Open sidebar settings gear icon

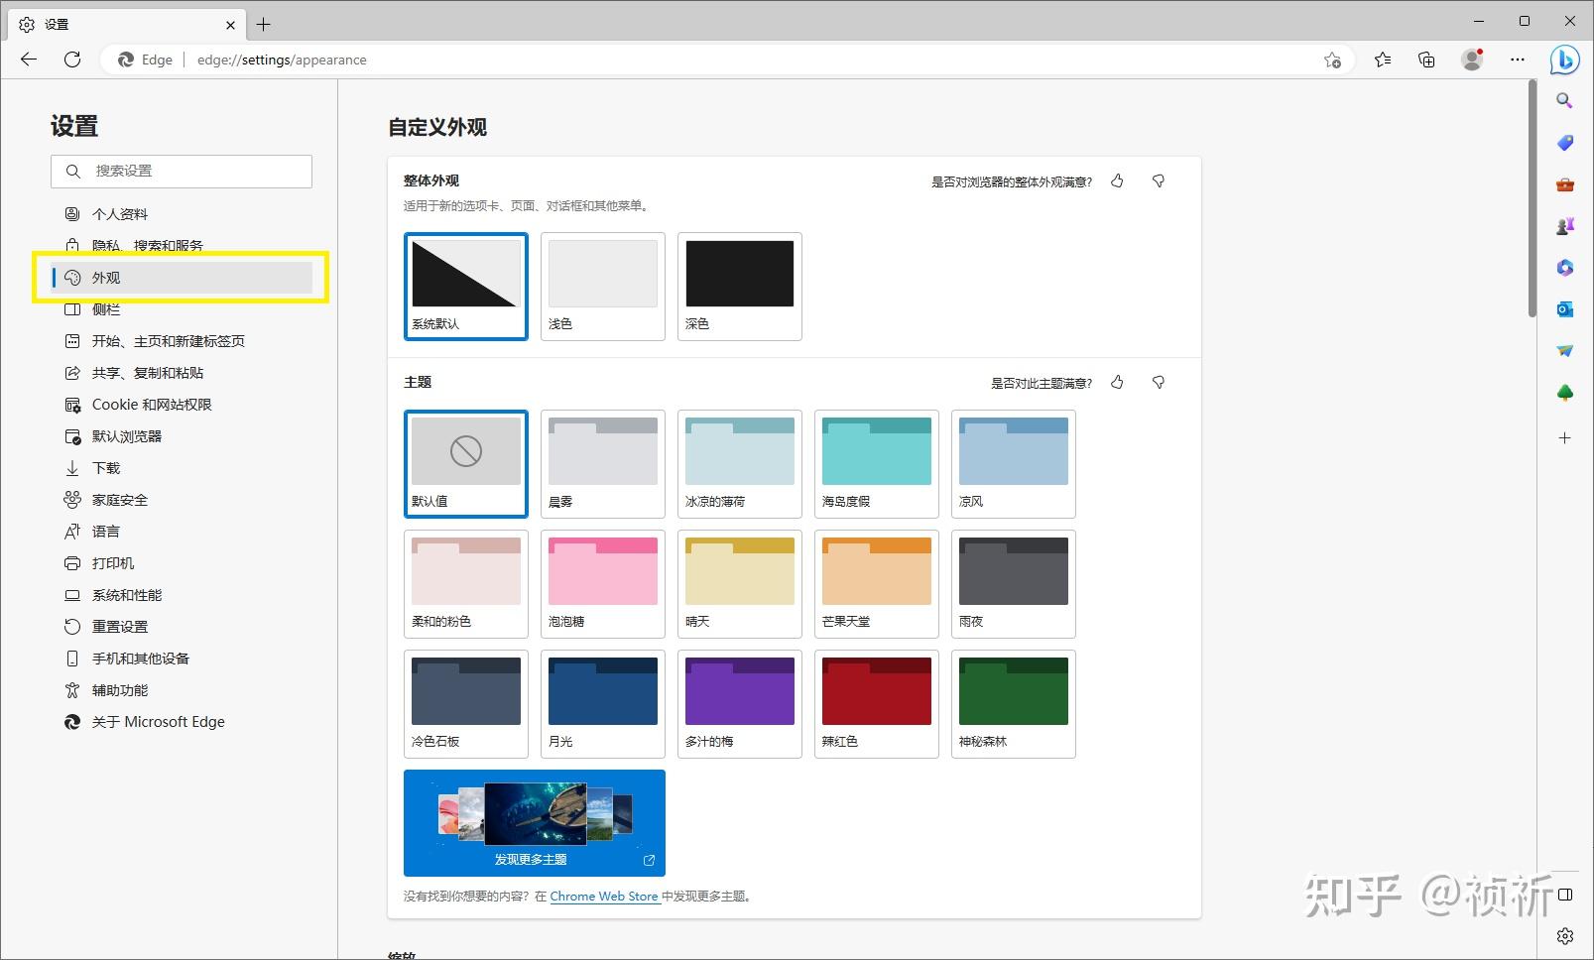coord(1564,936)
